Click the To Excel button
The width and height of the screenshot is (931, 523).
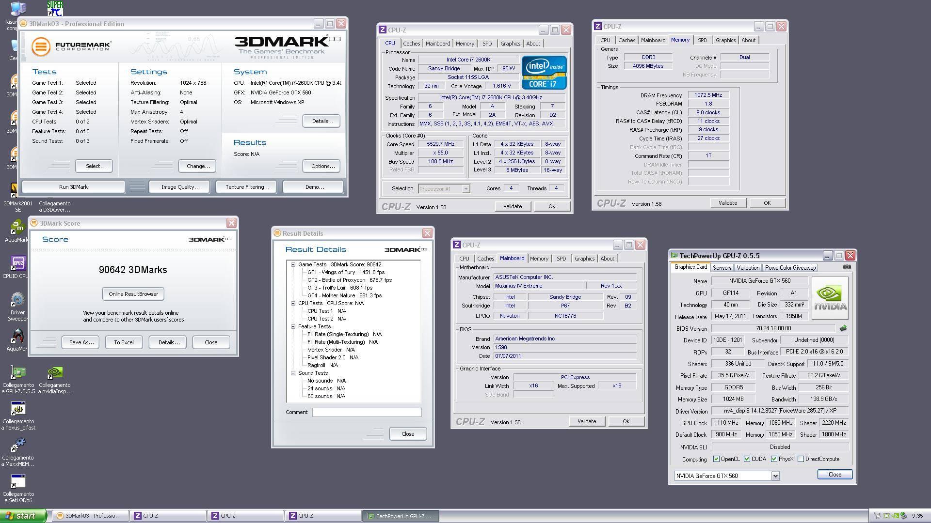point(124,342)
